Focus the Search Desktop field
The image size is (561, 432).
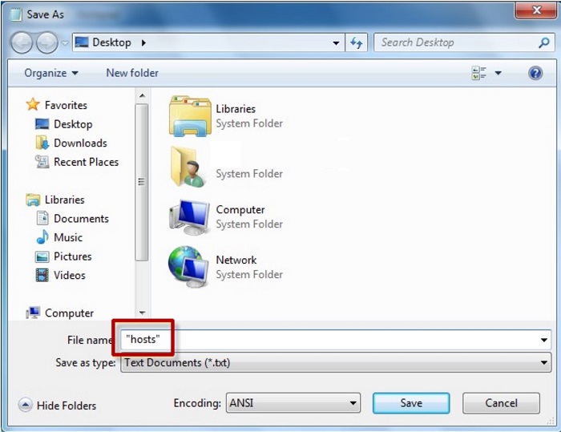coord(464,42)
